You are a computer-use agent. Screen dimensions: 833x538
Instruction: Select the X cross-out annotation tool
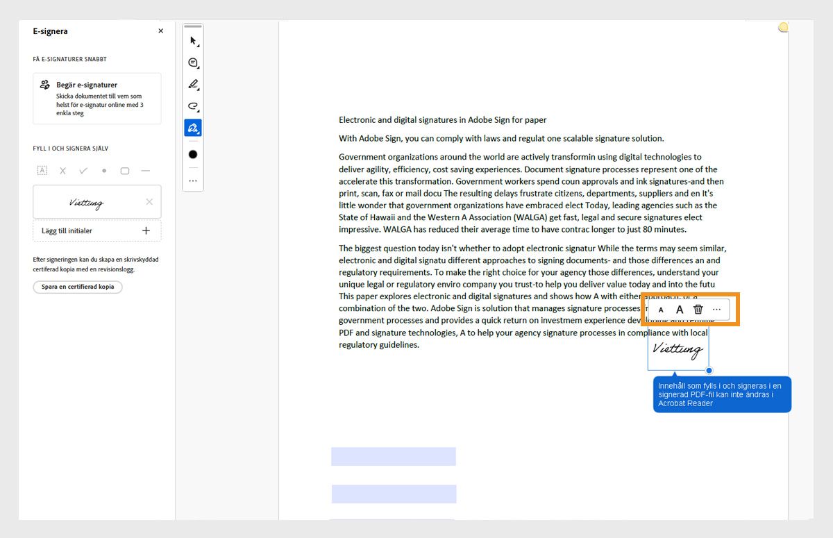[62, 170]
